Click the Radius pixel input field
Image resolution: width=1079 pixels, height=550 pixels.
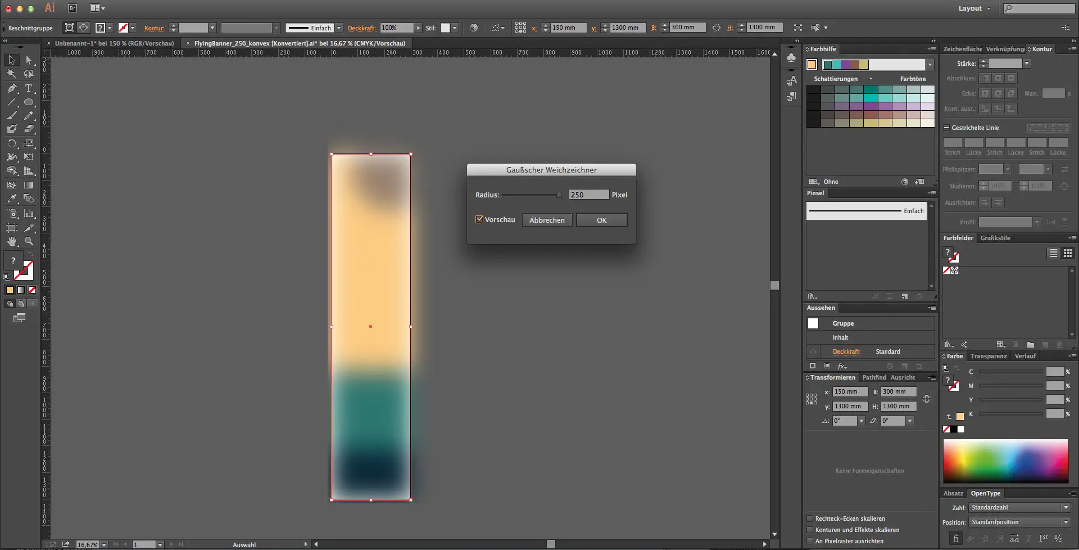[588, 195]
